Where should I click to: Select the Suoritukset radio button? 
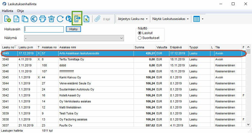point(140,38)
